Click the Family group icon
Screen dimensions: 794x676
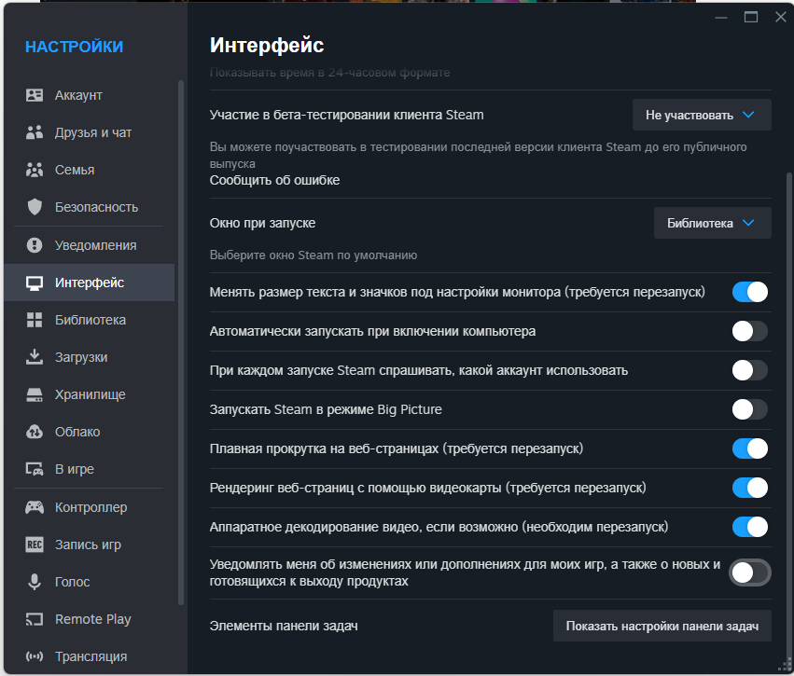click(35, 170)
